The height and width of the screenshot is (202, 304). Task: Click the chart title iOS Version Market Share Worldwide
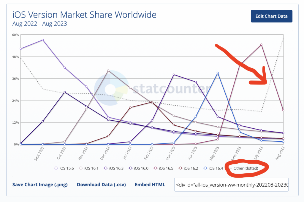click(x=84, y=15)
